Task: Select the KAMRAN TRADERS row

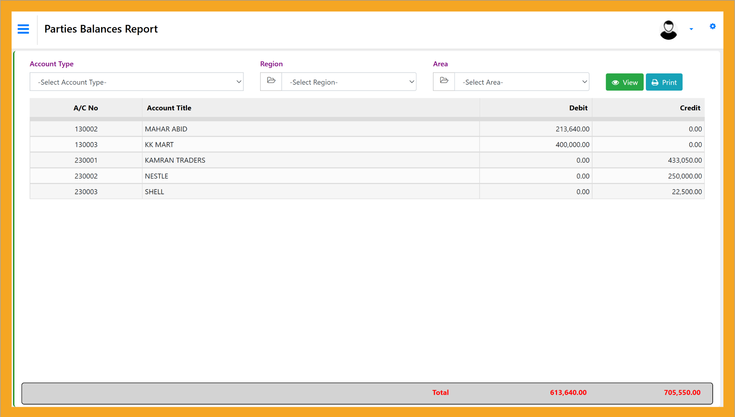Action: (175, 160)
